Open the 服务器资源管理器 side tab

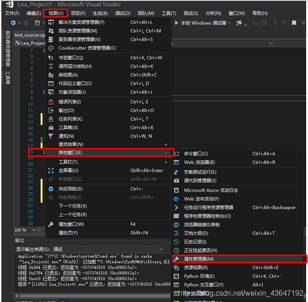coord(8,48)
